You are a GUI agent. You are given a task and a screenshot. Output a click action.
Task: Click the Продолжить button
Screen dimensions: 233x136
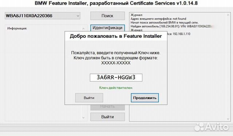click(145, 98)
